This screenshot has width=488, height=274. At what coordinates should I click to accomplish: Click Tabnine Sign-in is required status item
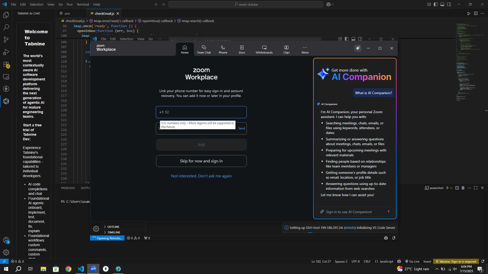pos(456,262)
